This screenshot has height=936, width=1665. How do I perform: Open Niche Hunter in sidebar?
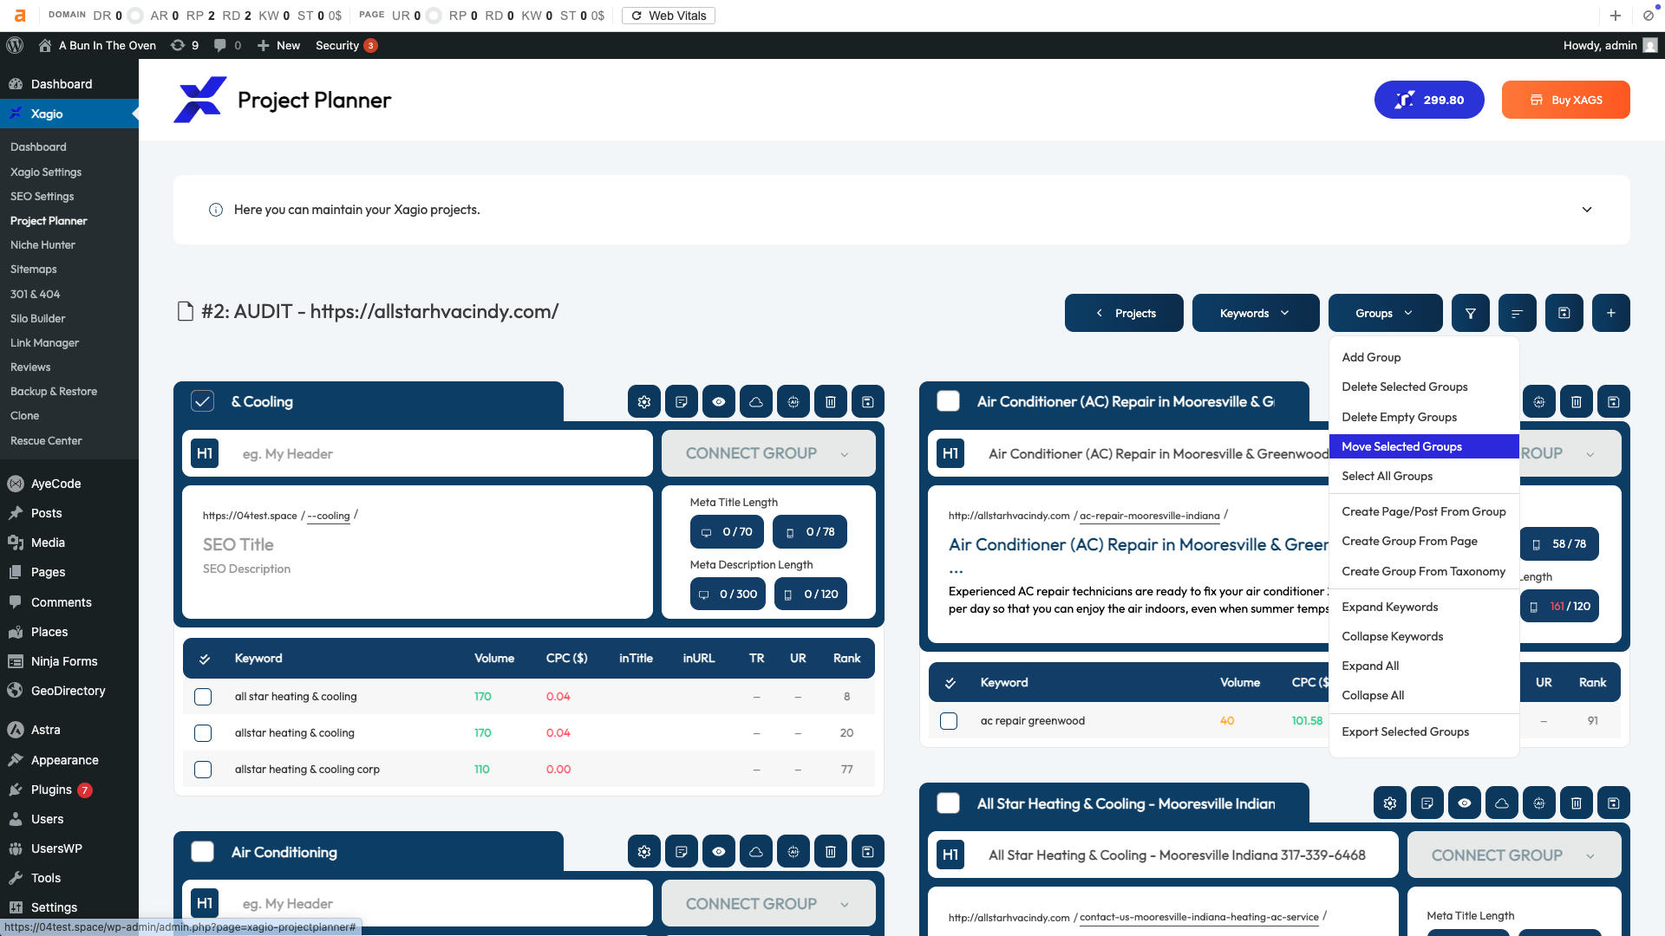tap(42, 245)
